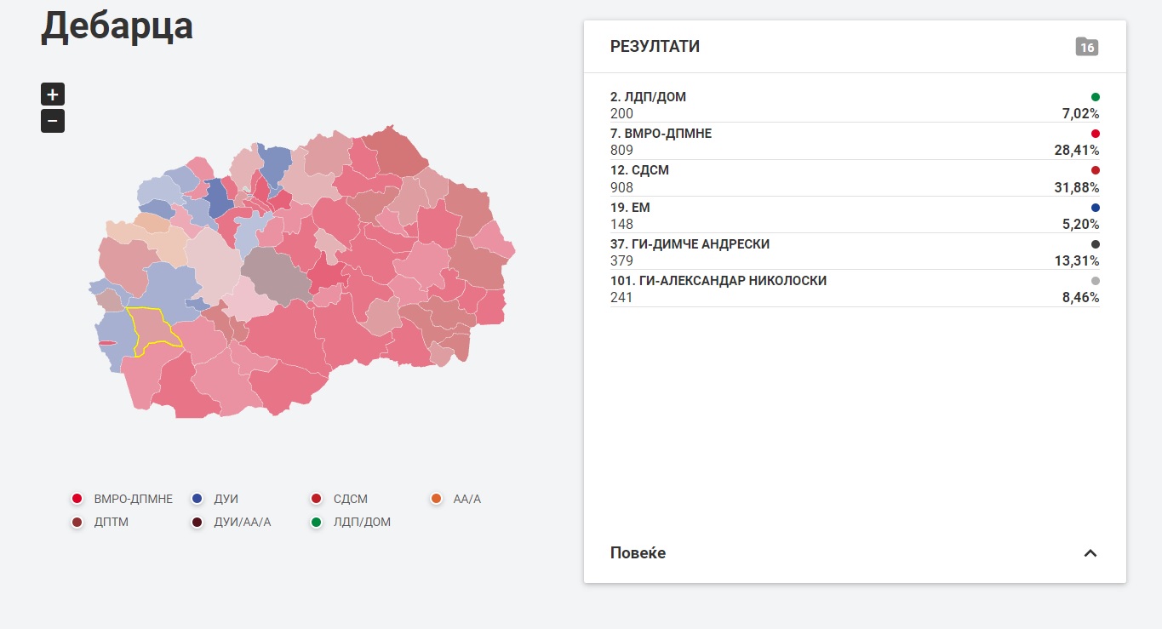
Task: Click the 2. ЛДП/ДОМ result row
Action: [x=855, y=105]
